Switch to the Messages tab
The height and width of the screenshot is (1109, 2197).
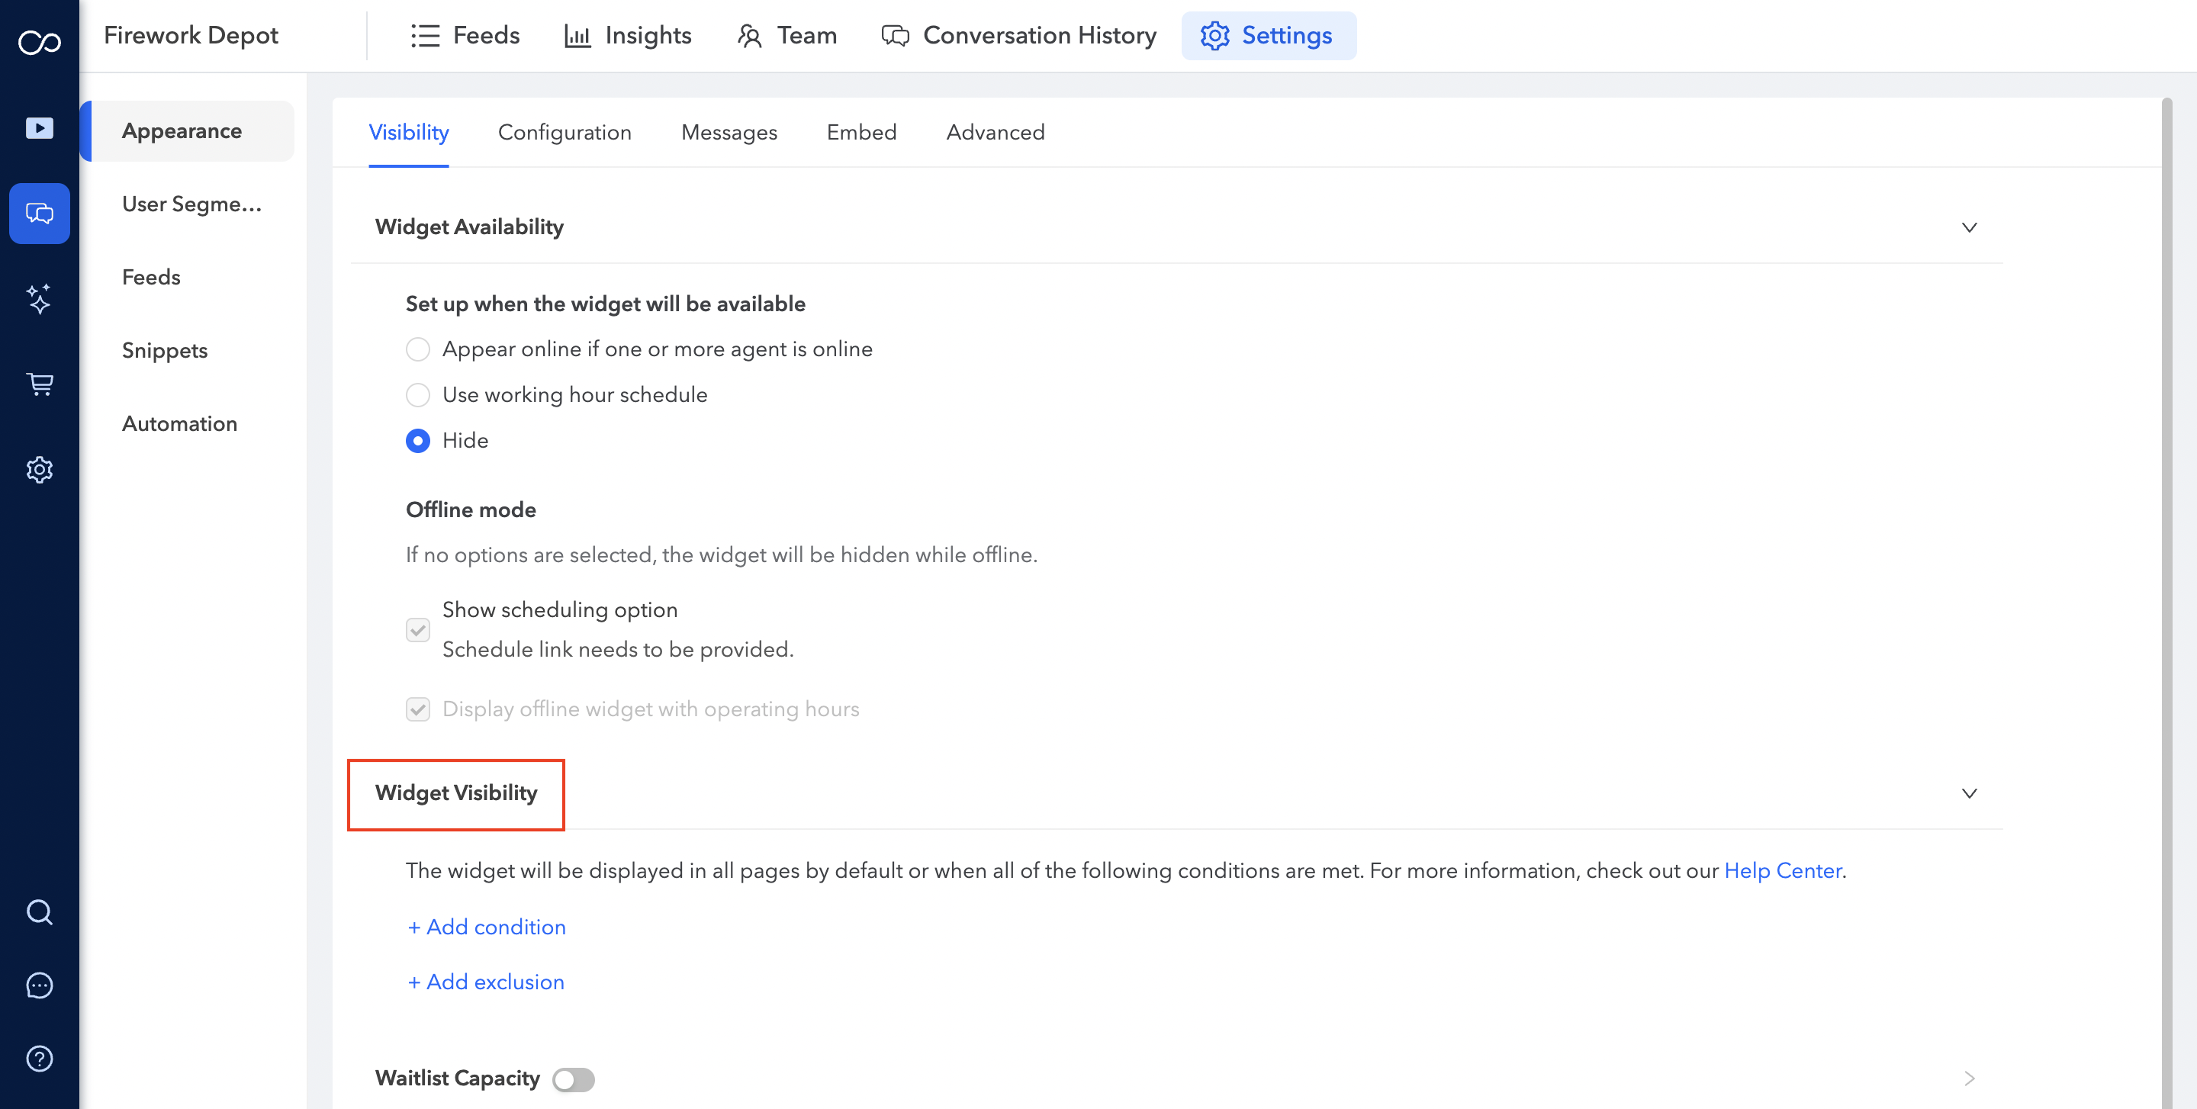[729, 132]
